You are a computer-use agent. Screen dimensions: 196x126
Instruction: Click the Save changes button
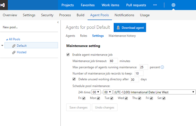point(78,107)
